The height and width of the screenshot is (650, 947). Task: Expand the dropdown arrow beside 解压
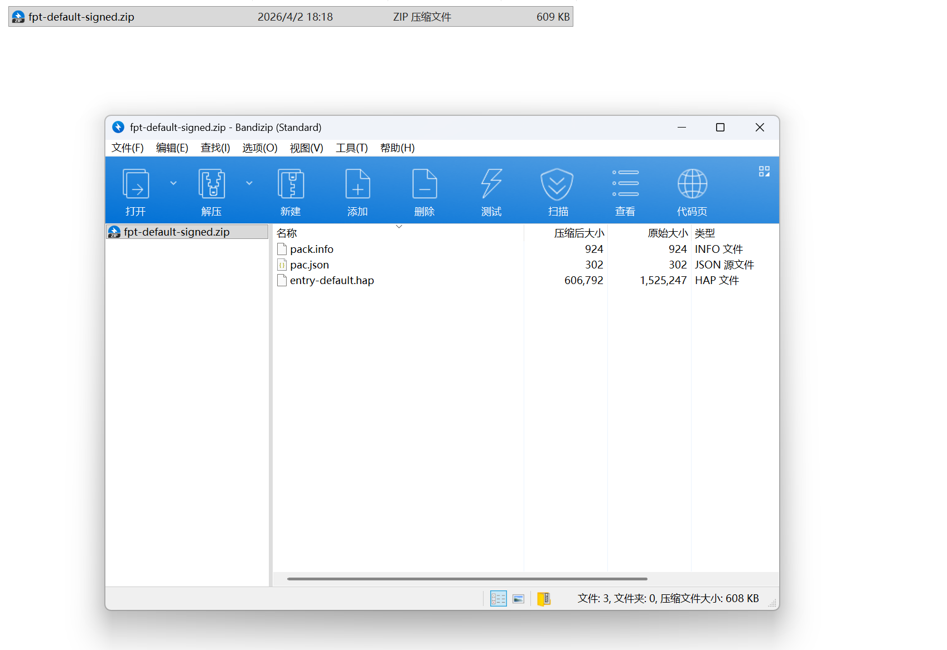249,183
